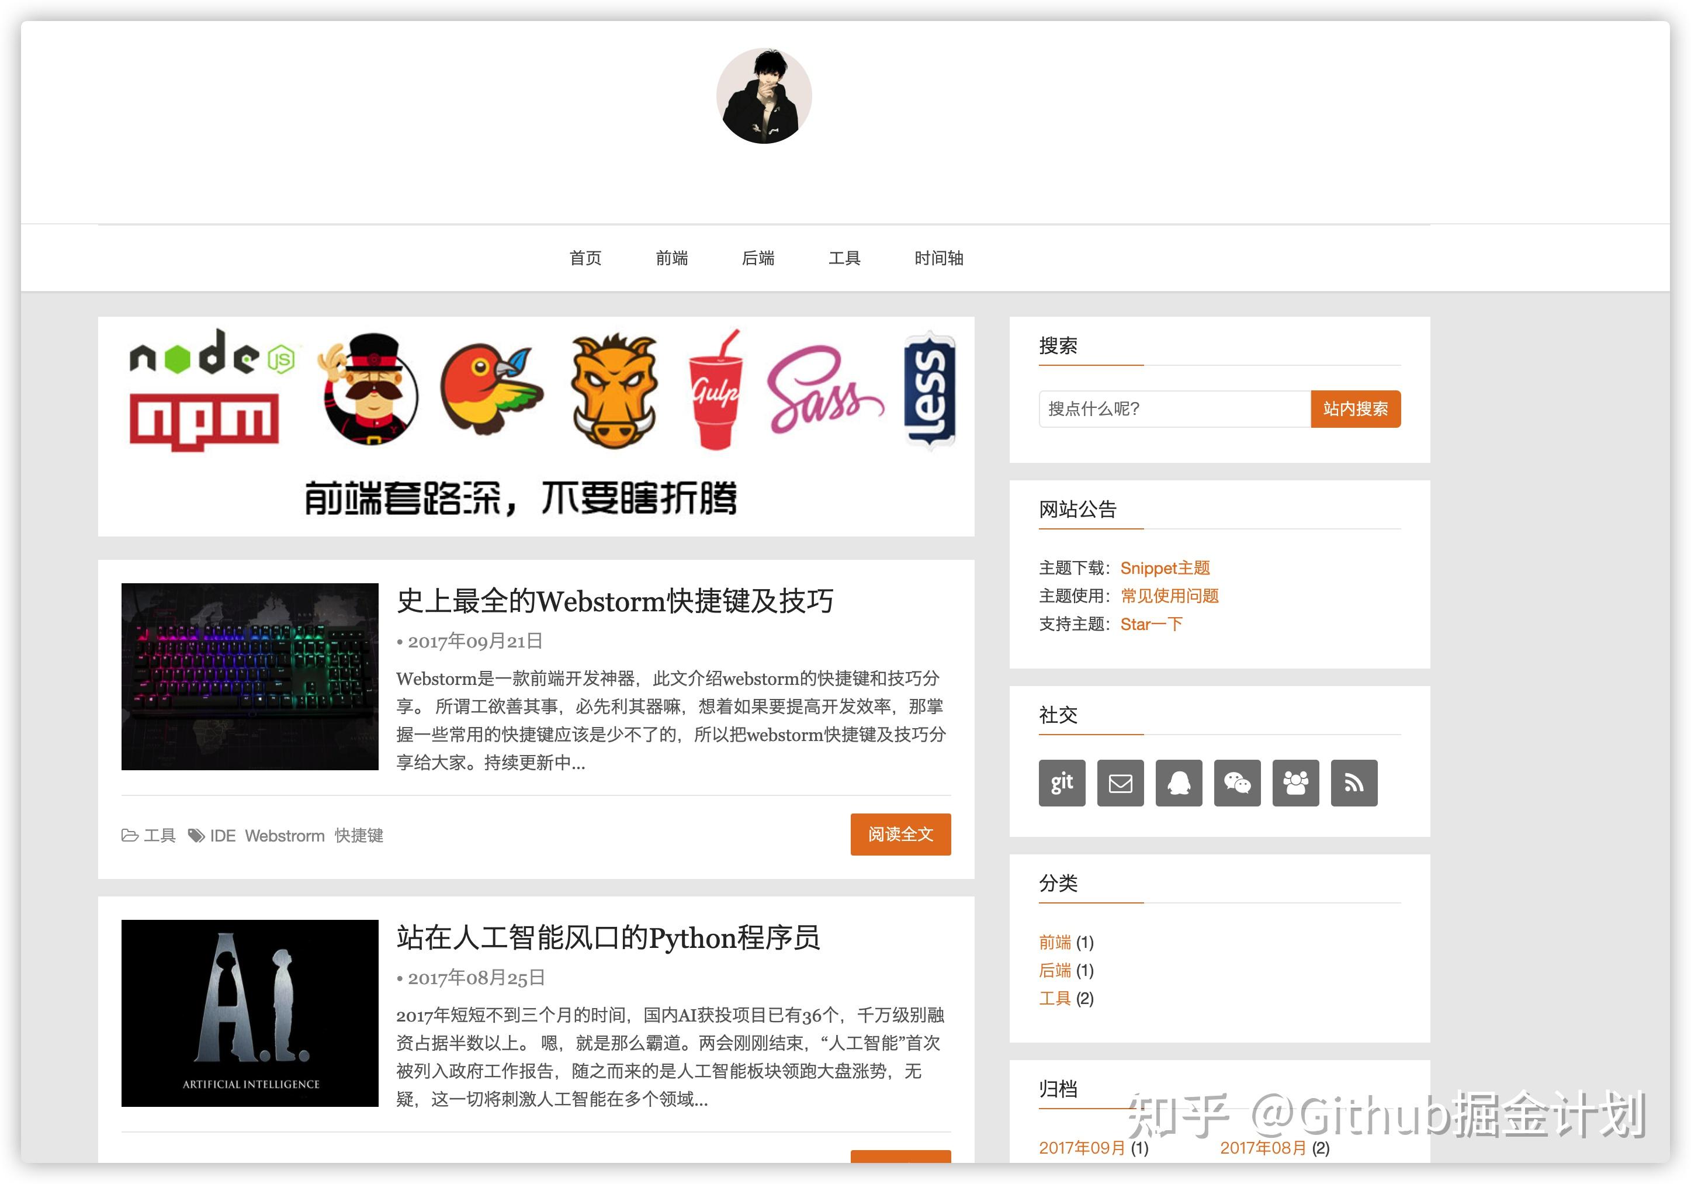Select the 工具 category link in sidebar
This screenshot has width=1691, height=1184.
pos(1054,998)
